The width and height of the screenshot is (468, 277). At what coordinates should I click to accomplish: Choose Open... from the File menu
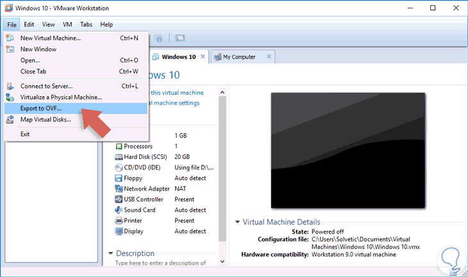coord(76,60)
